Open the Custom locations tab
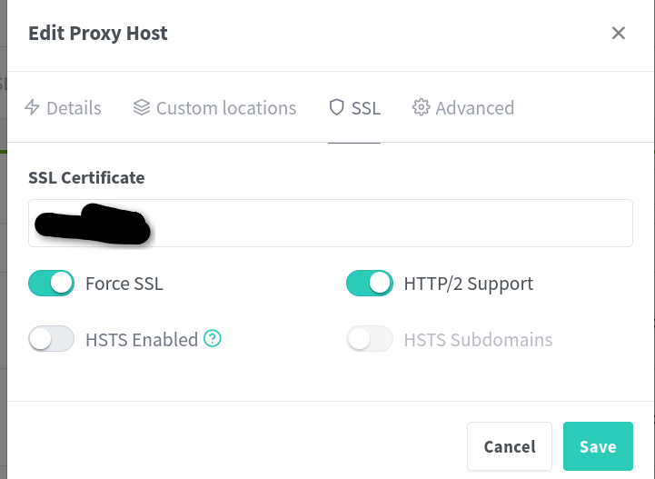 coord(215,108)
